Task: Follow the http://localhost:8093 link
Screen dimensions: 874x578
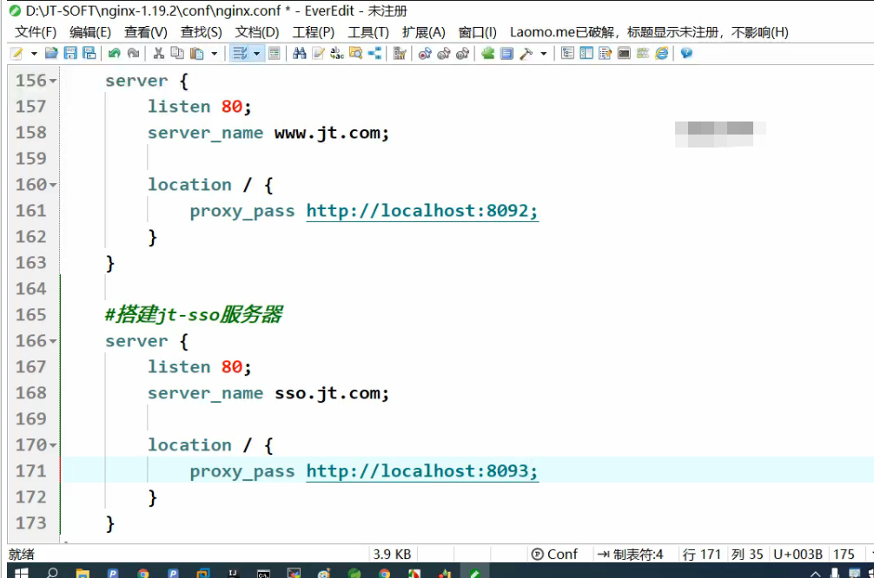Action: (422, 471)
